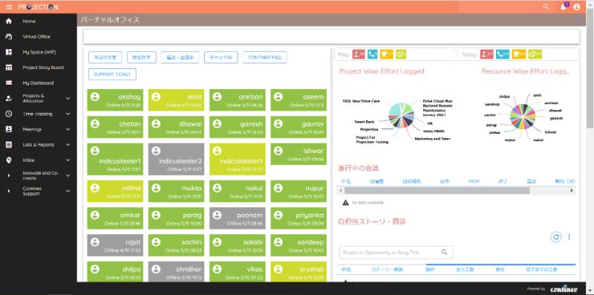Open the notifications bell

point(564,7)
